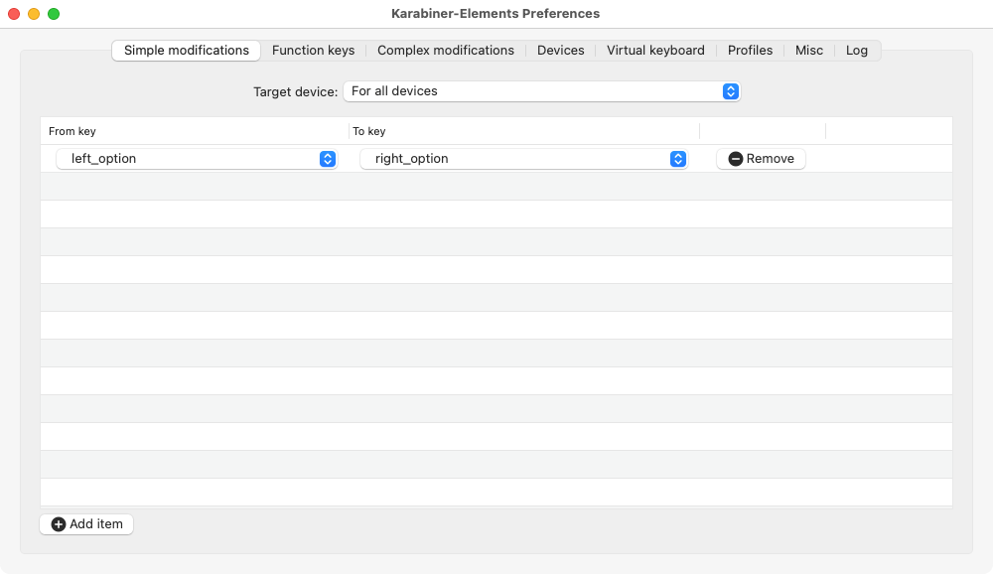Switch to the Misc tab

point(809,50)
